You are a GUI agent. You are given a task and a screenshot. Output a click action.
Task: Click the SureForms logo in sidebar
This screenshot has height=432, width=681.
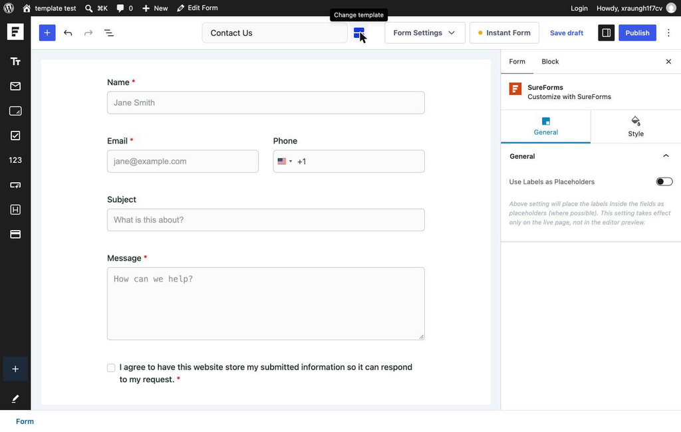point(15,32)
